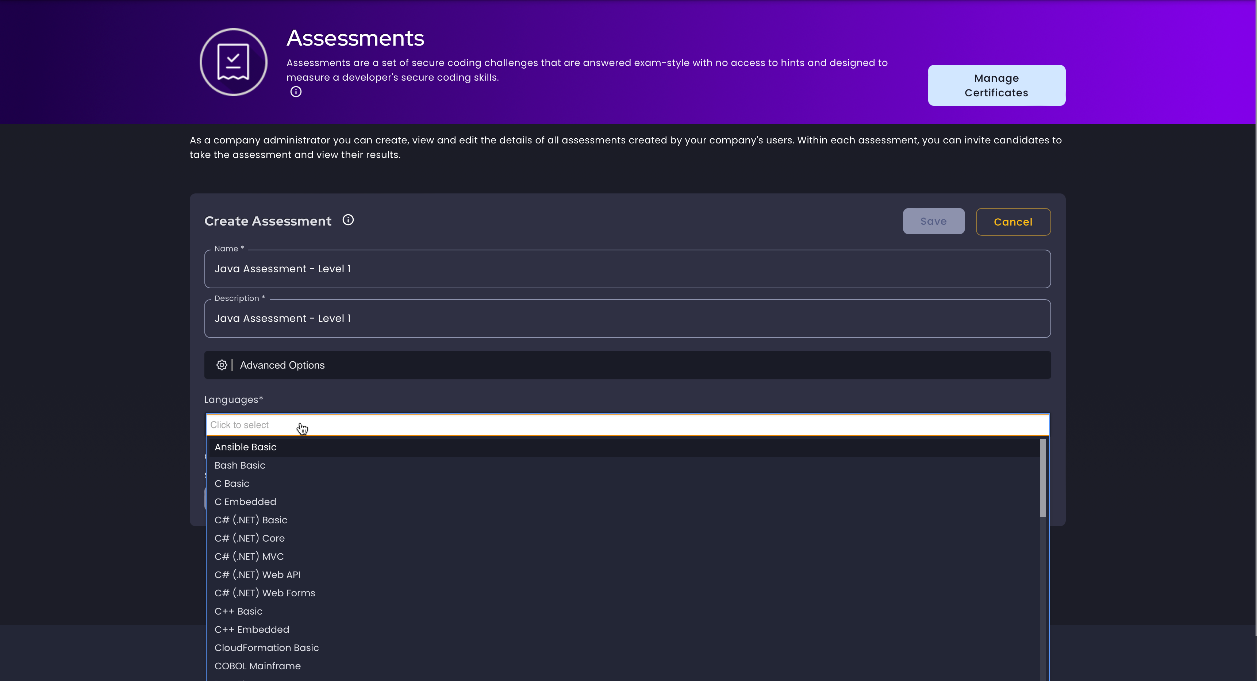Open Manage Certificates
Screen dimensions: 1257x681
pos(996,85)
